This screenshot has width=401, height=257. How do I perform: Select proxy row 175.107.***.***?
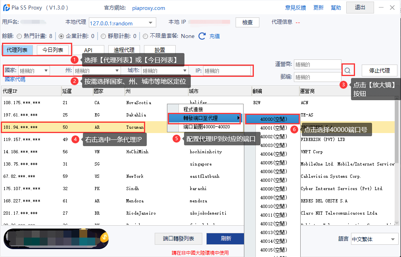[198, 188]
